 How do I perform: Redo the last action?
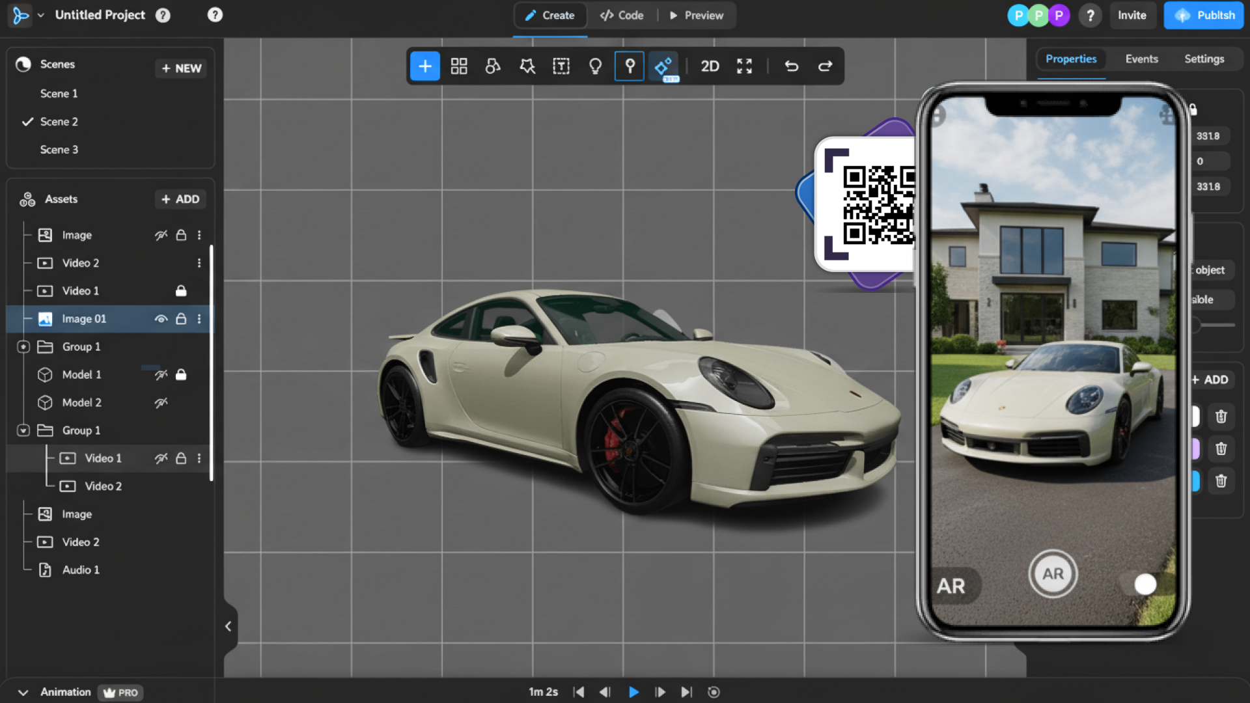coord(825,66)
